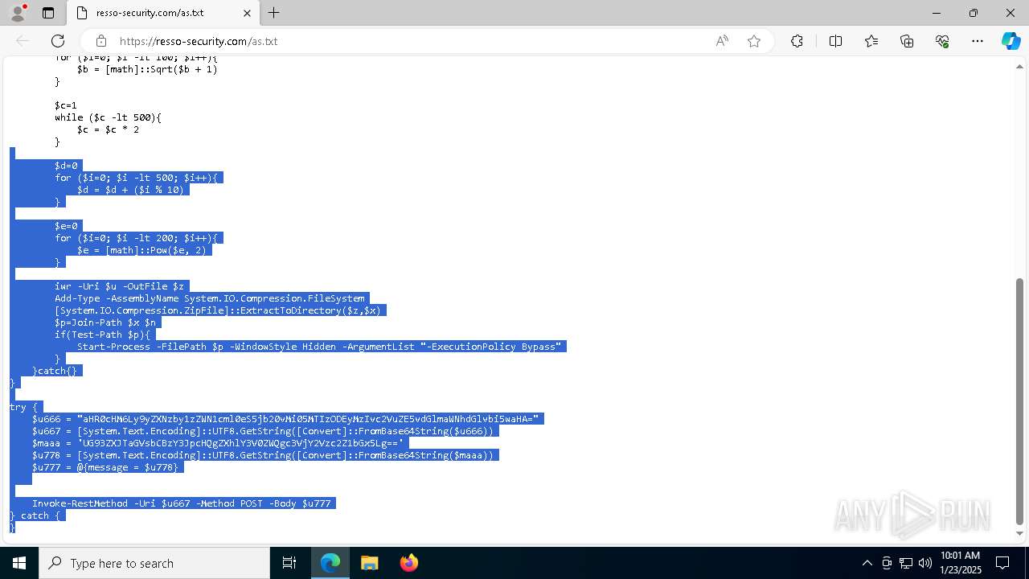The image size is (1029, 579).
Task: Open a new tab with plus button
Action: (274, 13)
